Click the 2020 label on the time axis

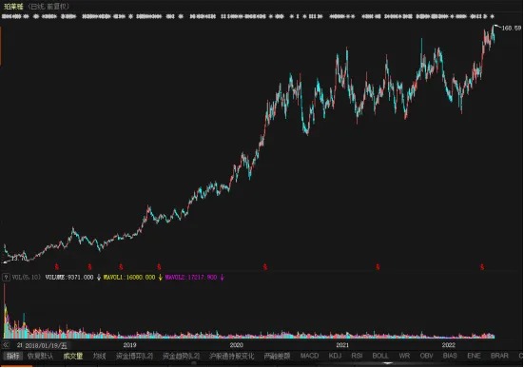[236, 345]
